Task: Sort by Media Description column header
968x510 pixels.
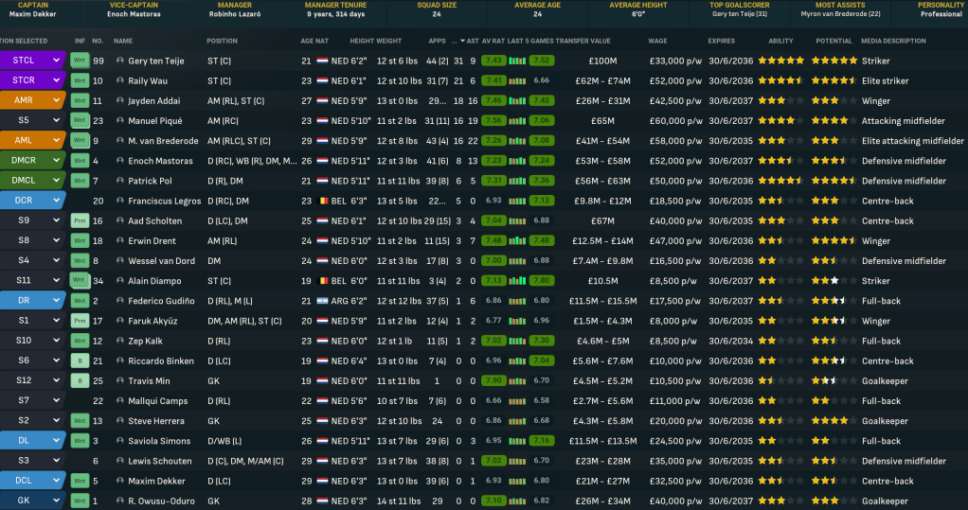Action: coord(893,41)
